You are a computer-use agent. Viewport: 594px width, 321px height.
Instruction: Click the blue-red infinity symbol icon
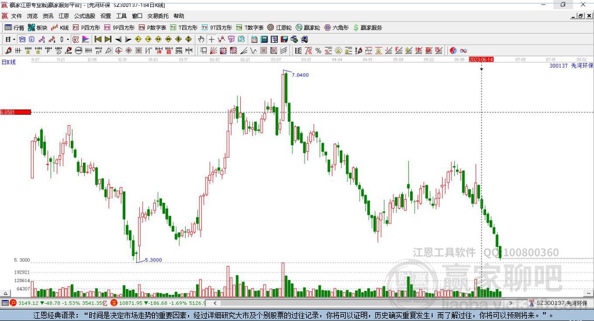click(x=463, y=51)
